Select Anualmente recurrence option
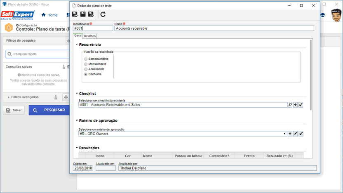The height and width of the screenshot is (193, 343). (86, 69)
